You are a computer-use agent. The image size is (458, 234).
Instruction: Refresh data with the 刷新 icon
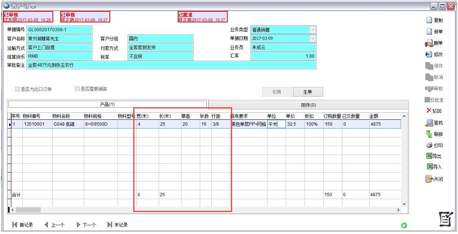tap(435, 134)
